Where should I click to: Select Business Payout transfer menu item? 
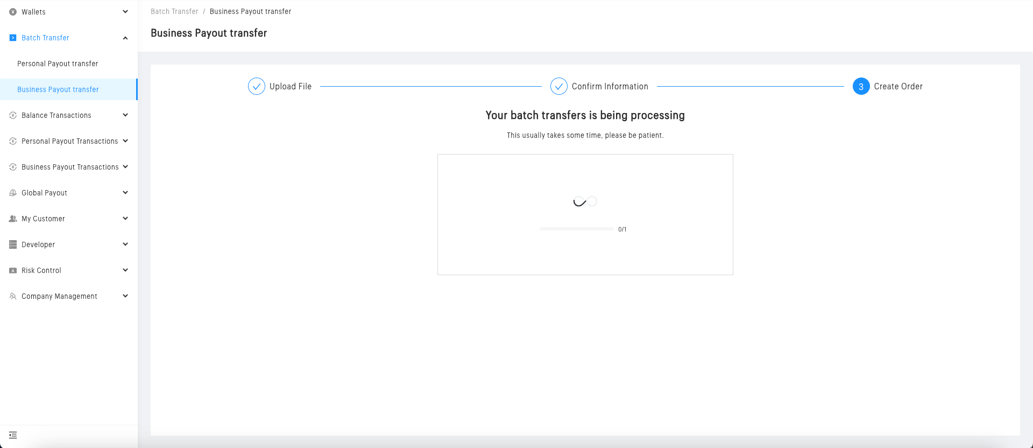click(x=58, y=89)
